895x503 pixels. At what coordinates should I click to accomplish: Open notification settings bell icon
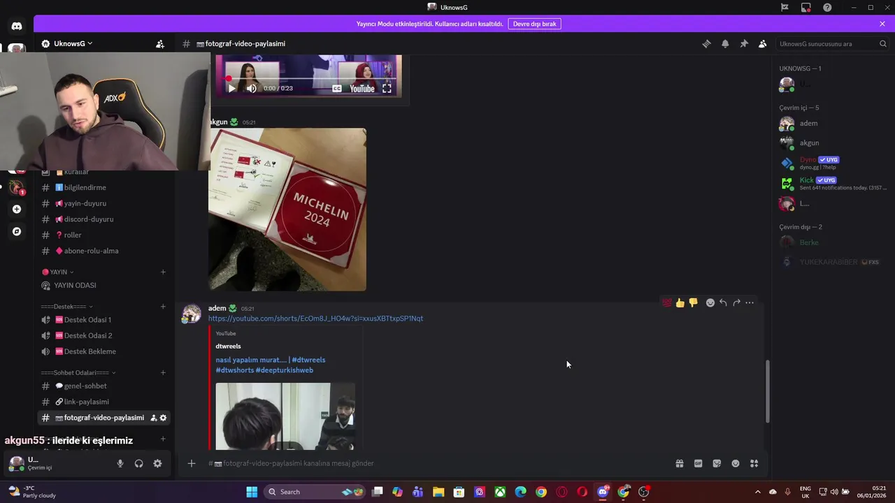[725, 43]
